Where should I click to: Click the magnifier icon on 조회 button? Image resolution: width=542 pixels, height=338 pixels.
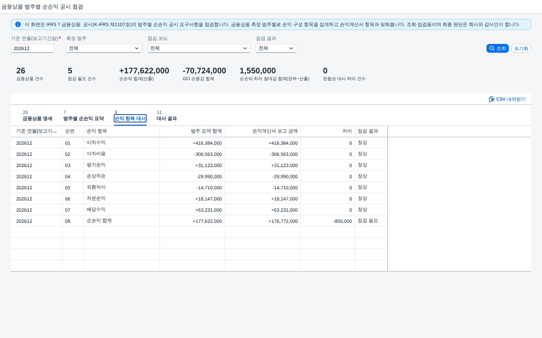coord(492,48)
